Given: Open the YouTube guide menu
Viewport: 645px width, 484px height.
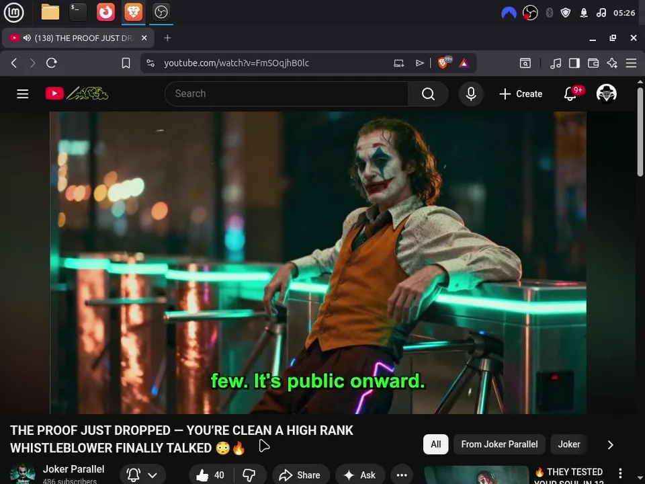Looking at the screenshot, I should (23, 94).
